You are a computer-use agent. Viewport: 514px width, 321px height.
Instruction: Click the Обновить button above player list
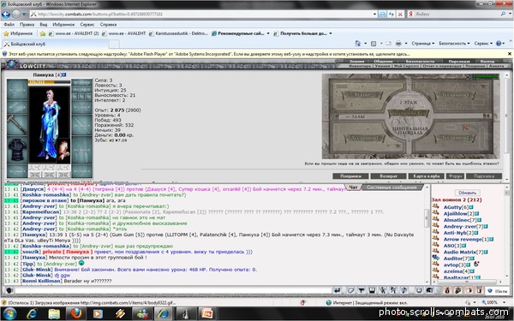tap(467, 193)
